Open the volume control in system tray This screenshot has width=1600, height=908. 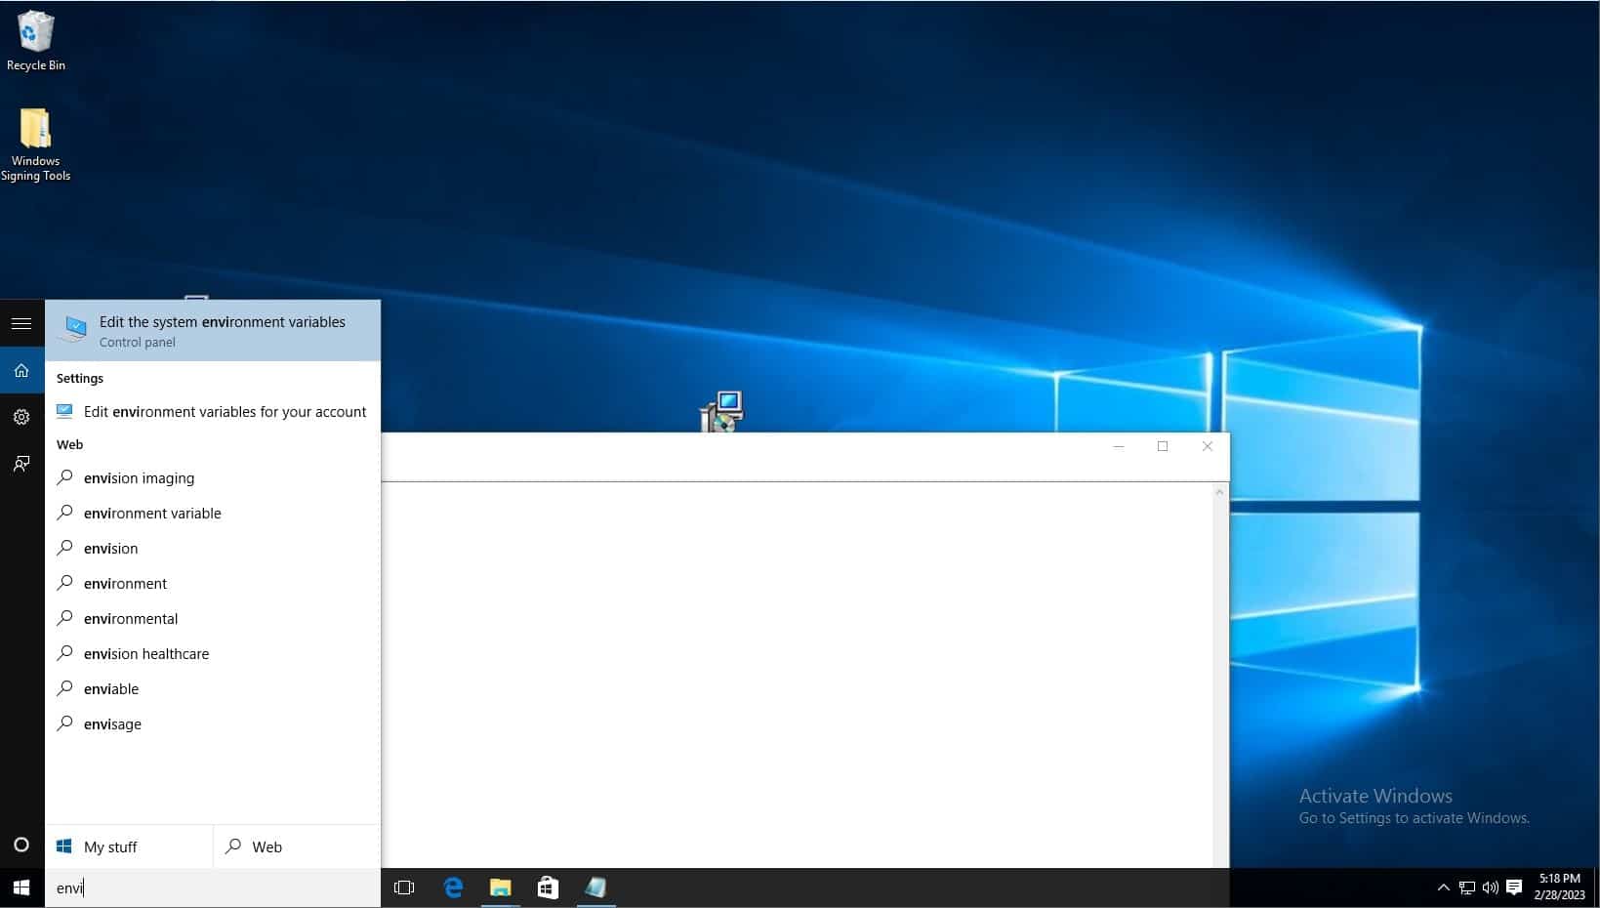coord(1490,887)
